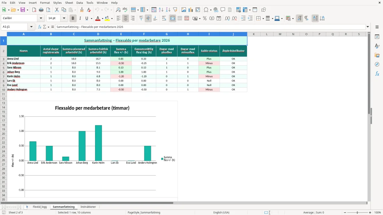This screenshot has width=383, height=215.
Task: Open the Data menu
Action: (79, 3)
